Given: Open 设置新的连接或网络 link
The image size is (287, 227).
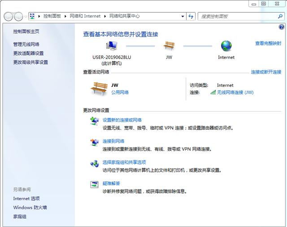Looking at the screenshot, I should tap(122, 120).
